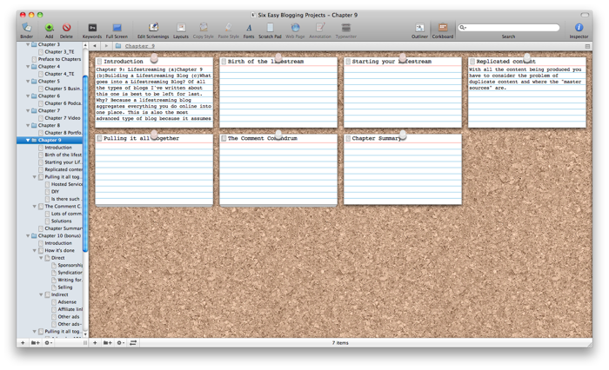Select the Birth of the lifestream card
This screenshot has height=370, width=609.
278,92
